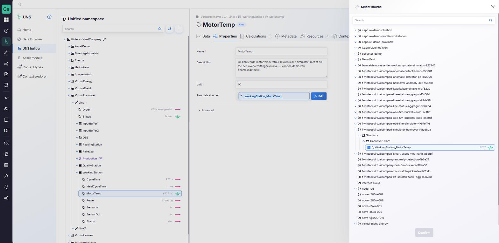Expand the node-red source
The height and width of the screenshot is (243, 499).
[355, 189]
